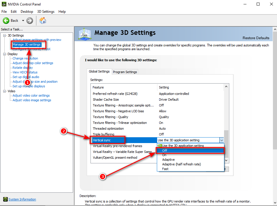Select Change resolution in the task tree
Image resolution: width=277 pixels, height=206 pixels.
point(25,58)
